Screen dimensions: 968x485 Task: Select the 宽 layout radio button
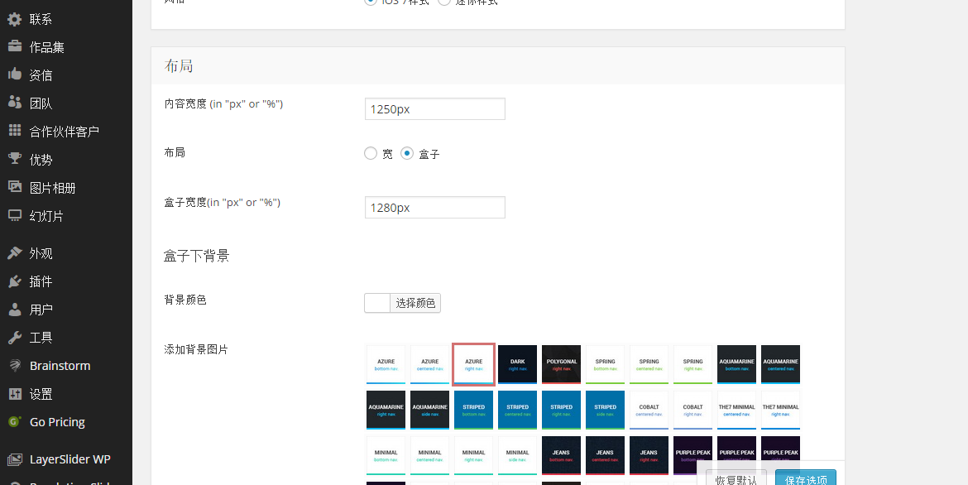371,153
